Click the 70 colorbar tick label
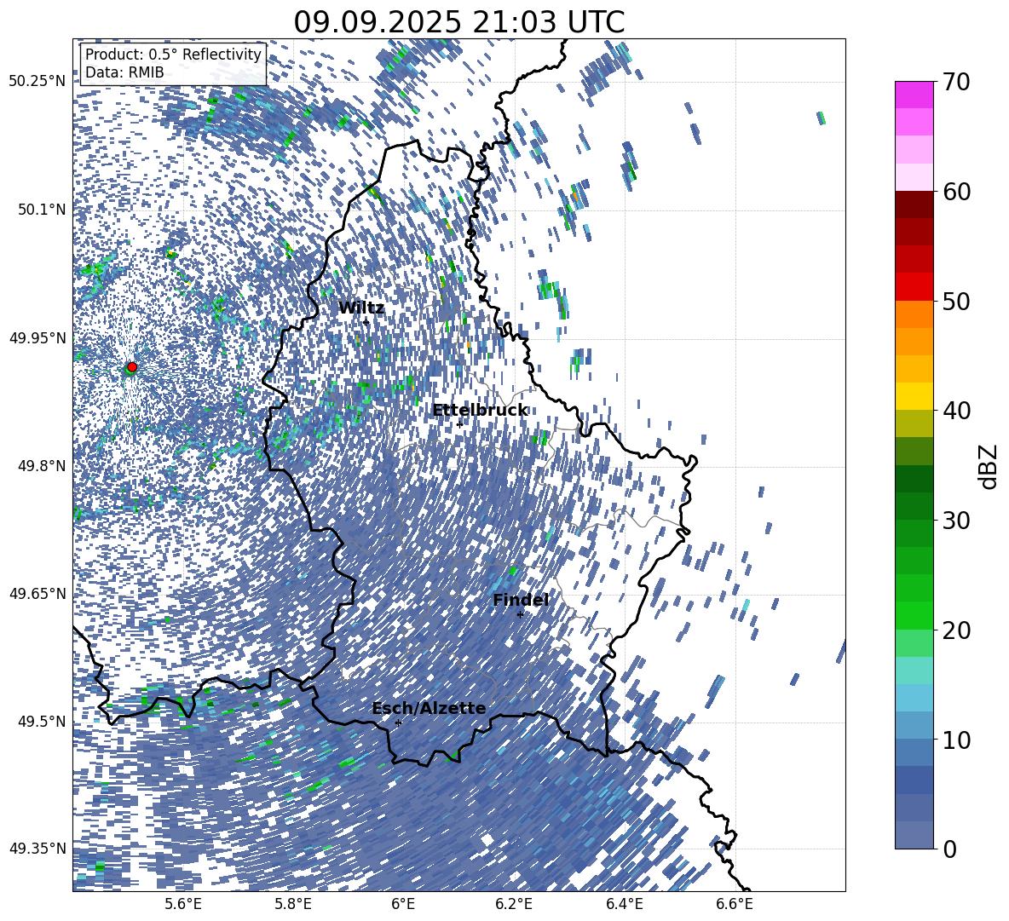Viewport: 1009px width, 921px height. click(x=957, y=83)
